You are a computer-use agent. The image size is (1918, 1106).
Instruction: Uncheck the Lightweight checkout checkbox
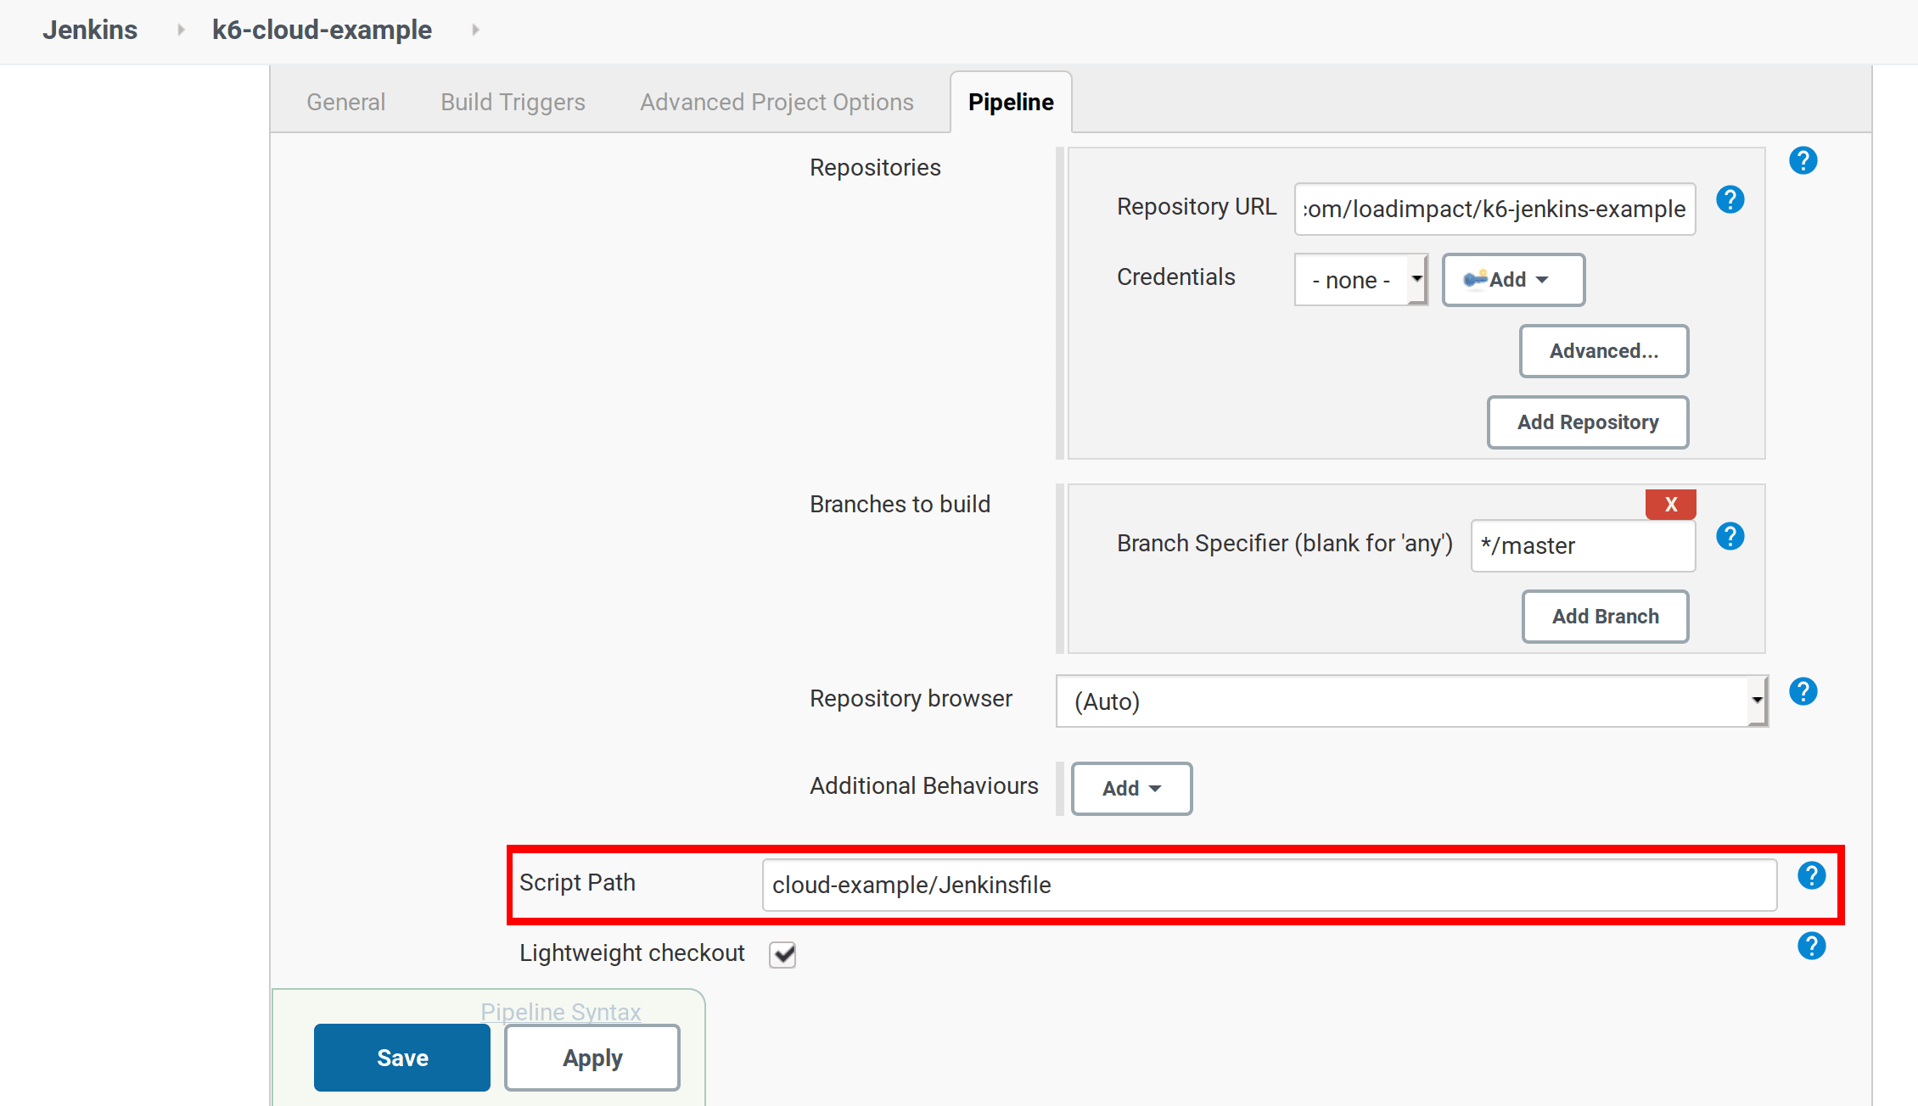[782, 954]
